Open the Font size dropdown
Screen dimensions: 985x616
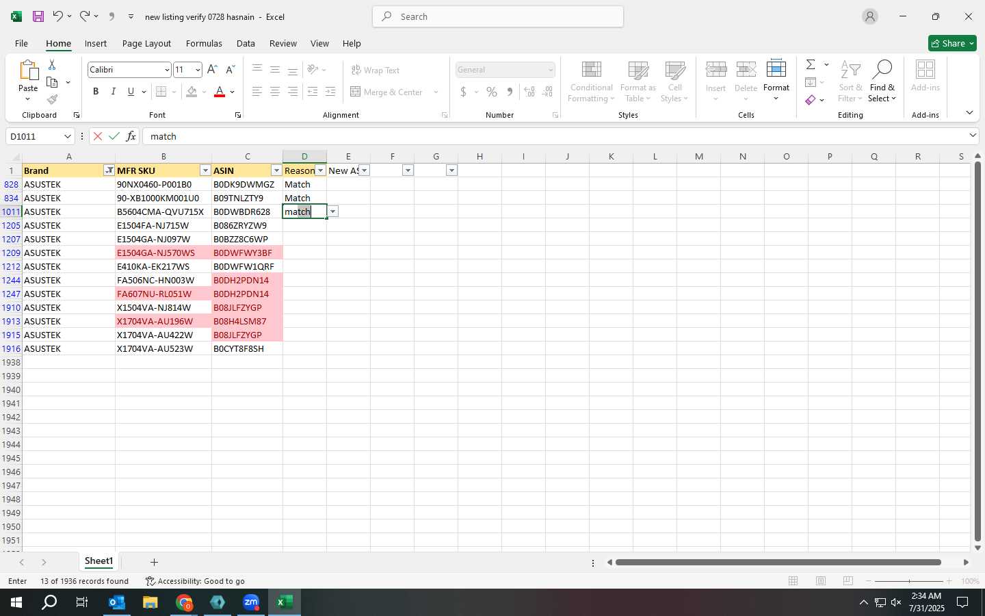point(198,70)
